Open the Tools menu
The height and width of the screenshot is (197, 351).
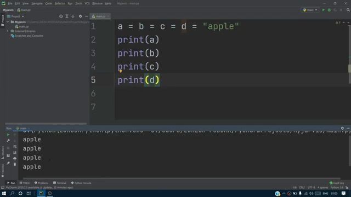[x=78, y=3]
